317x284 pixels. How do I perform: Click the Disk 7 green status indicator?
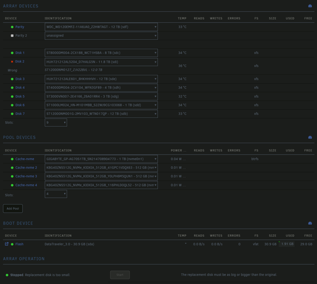pyautogui.click(x=12, y=114)
